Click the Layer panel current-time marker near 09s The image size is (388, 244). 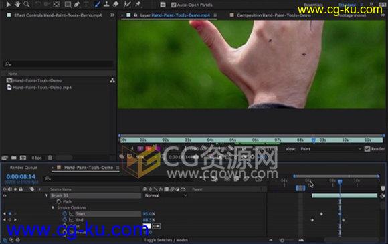click(x=314, y=140)
